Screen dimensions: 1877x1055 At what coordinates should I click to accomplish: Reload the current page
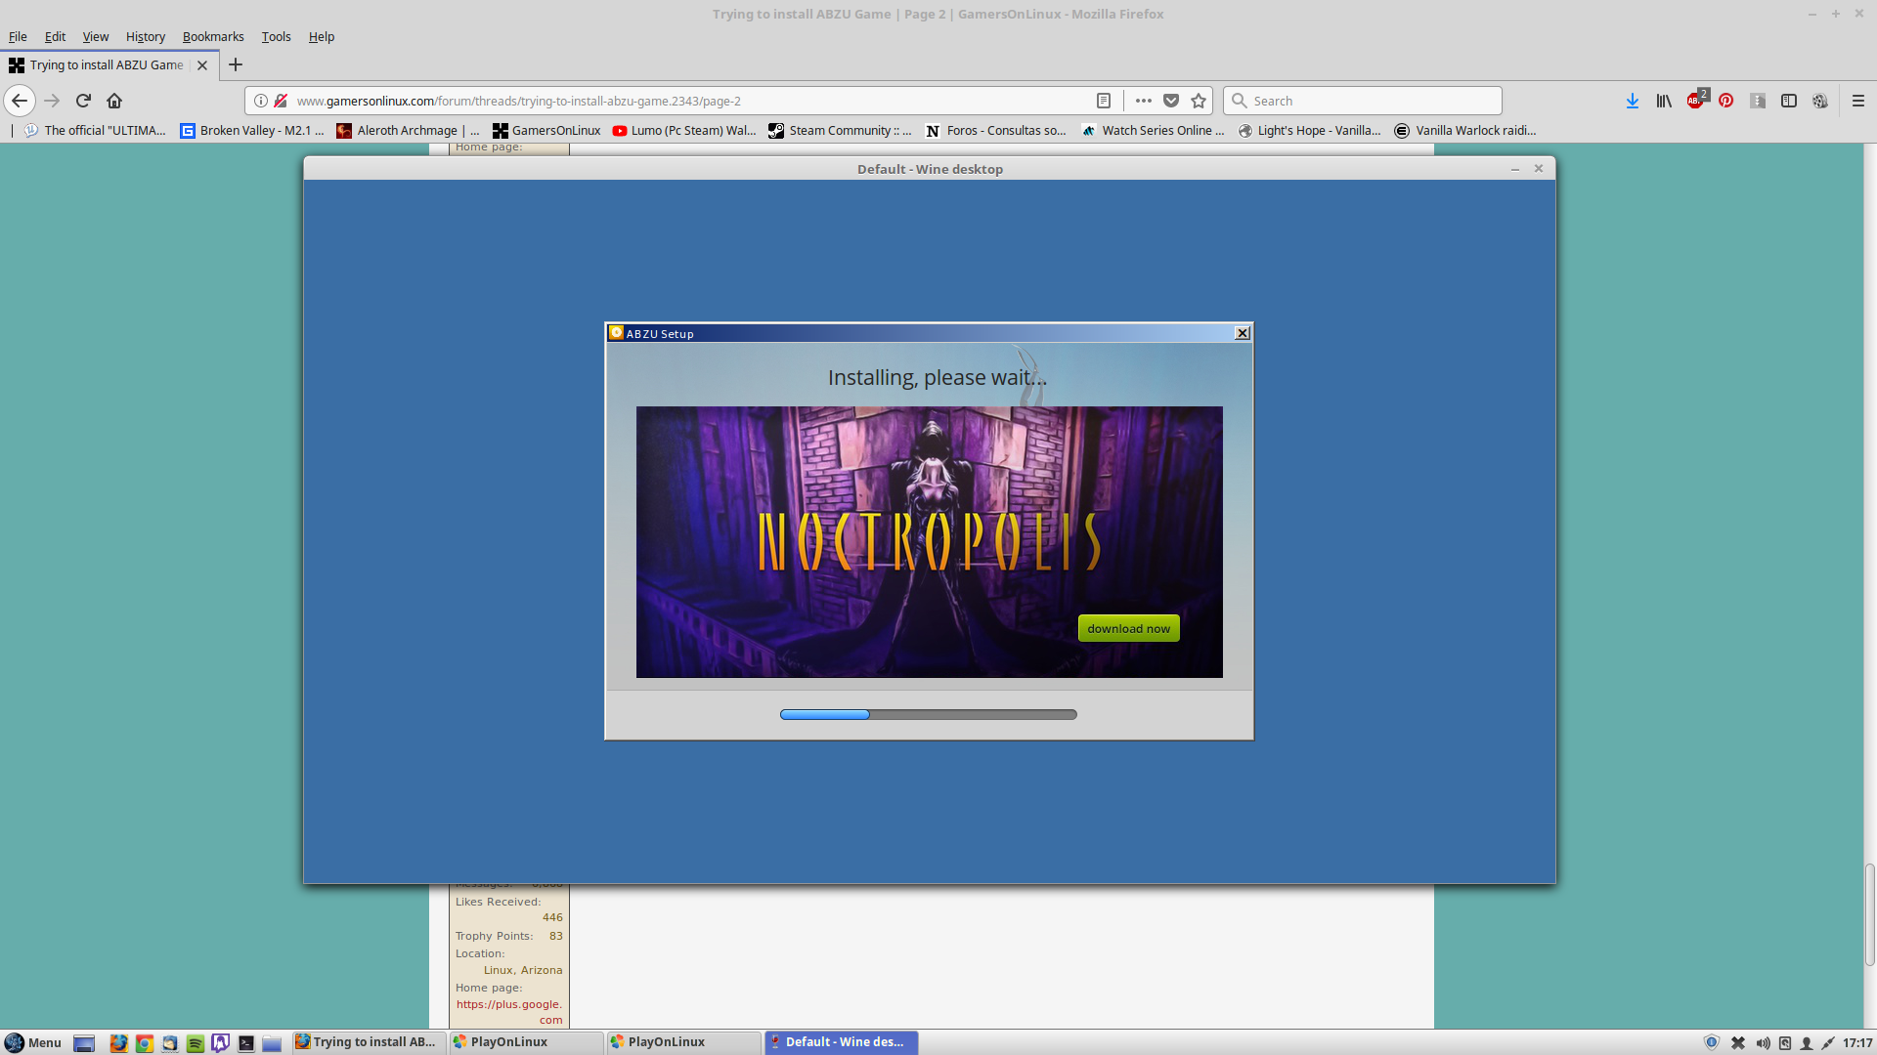coord(83,101)
